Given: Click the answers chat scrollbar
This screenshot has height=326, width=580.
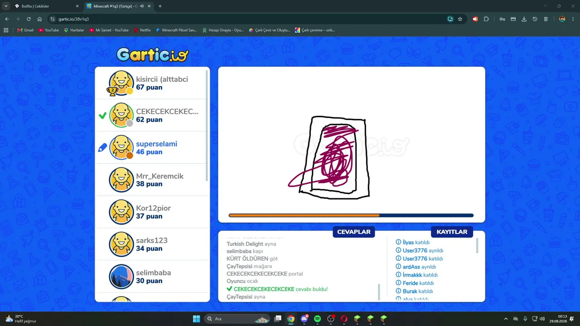Looking at the screenshot, I should pos(379,292).
